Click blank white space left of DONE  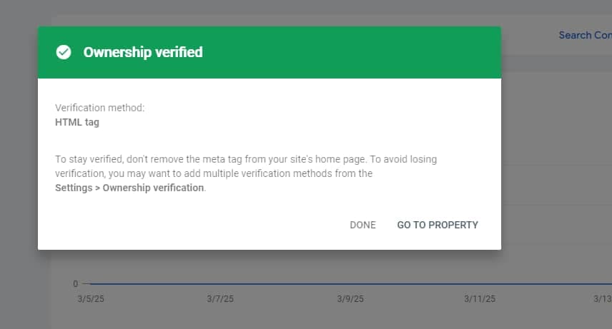[x=195, y=225]
